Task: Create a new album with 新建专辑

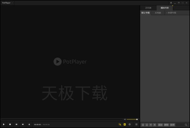Action: coord(171,13)
